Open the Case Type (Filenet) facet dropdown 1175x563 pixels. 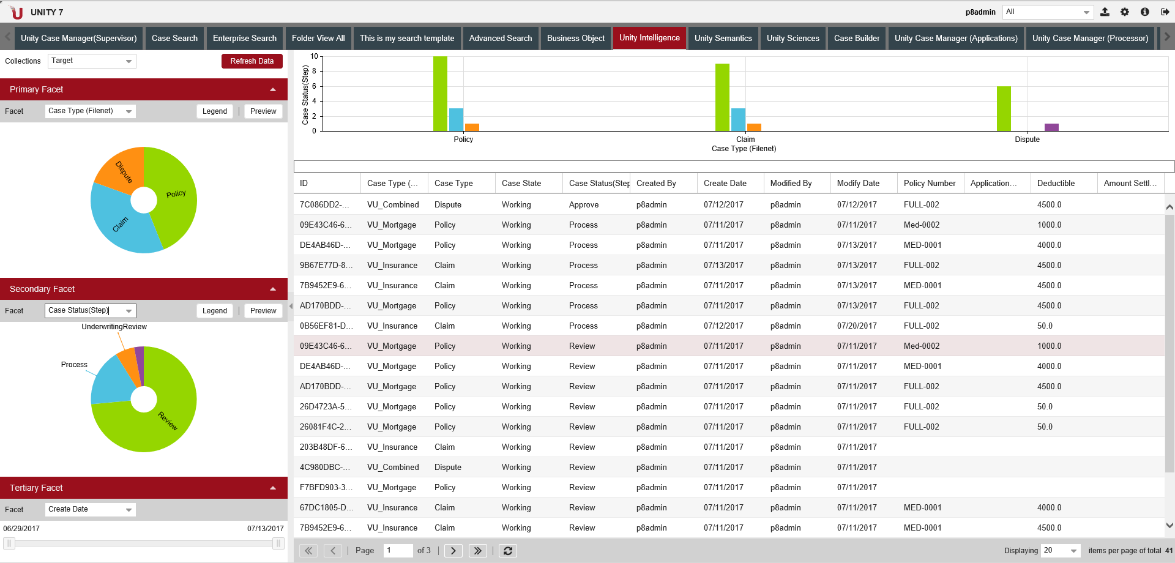pyautogui.click(x=129, y=111)
